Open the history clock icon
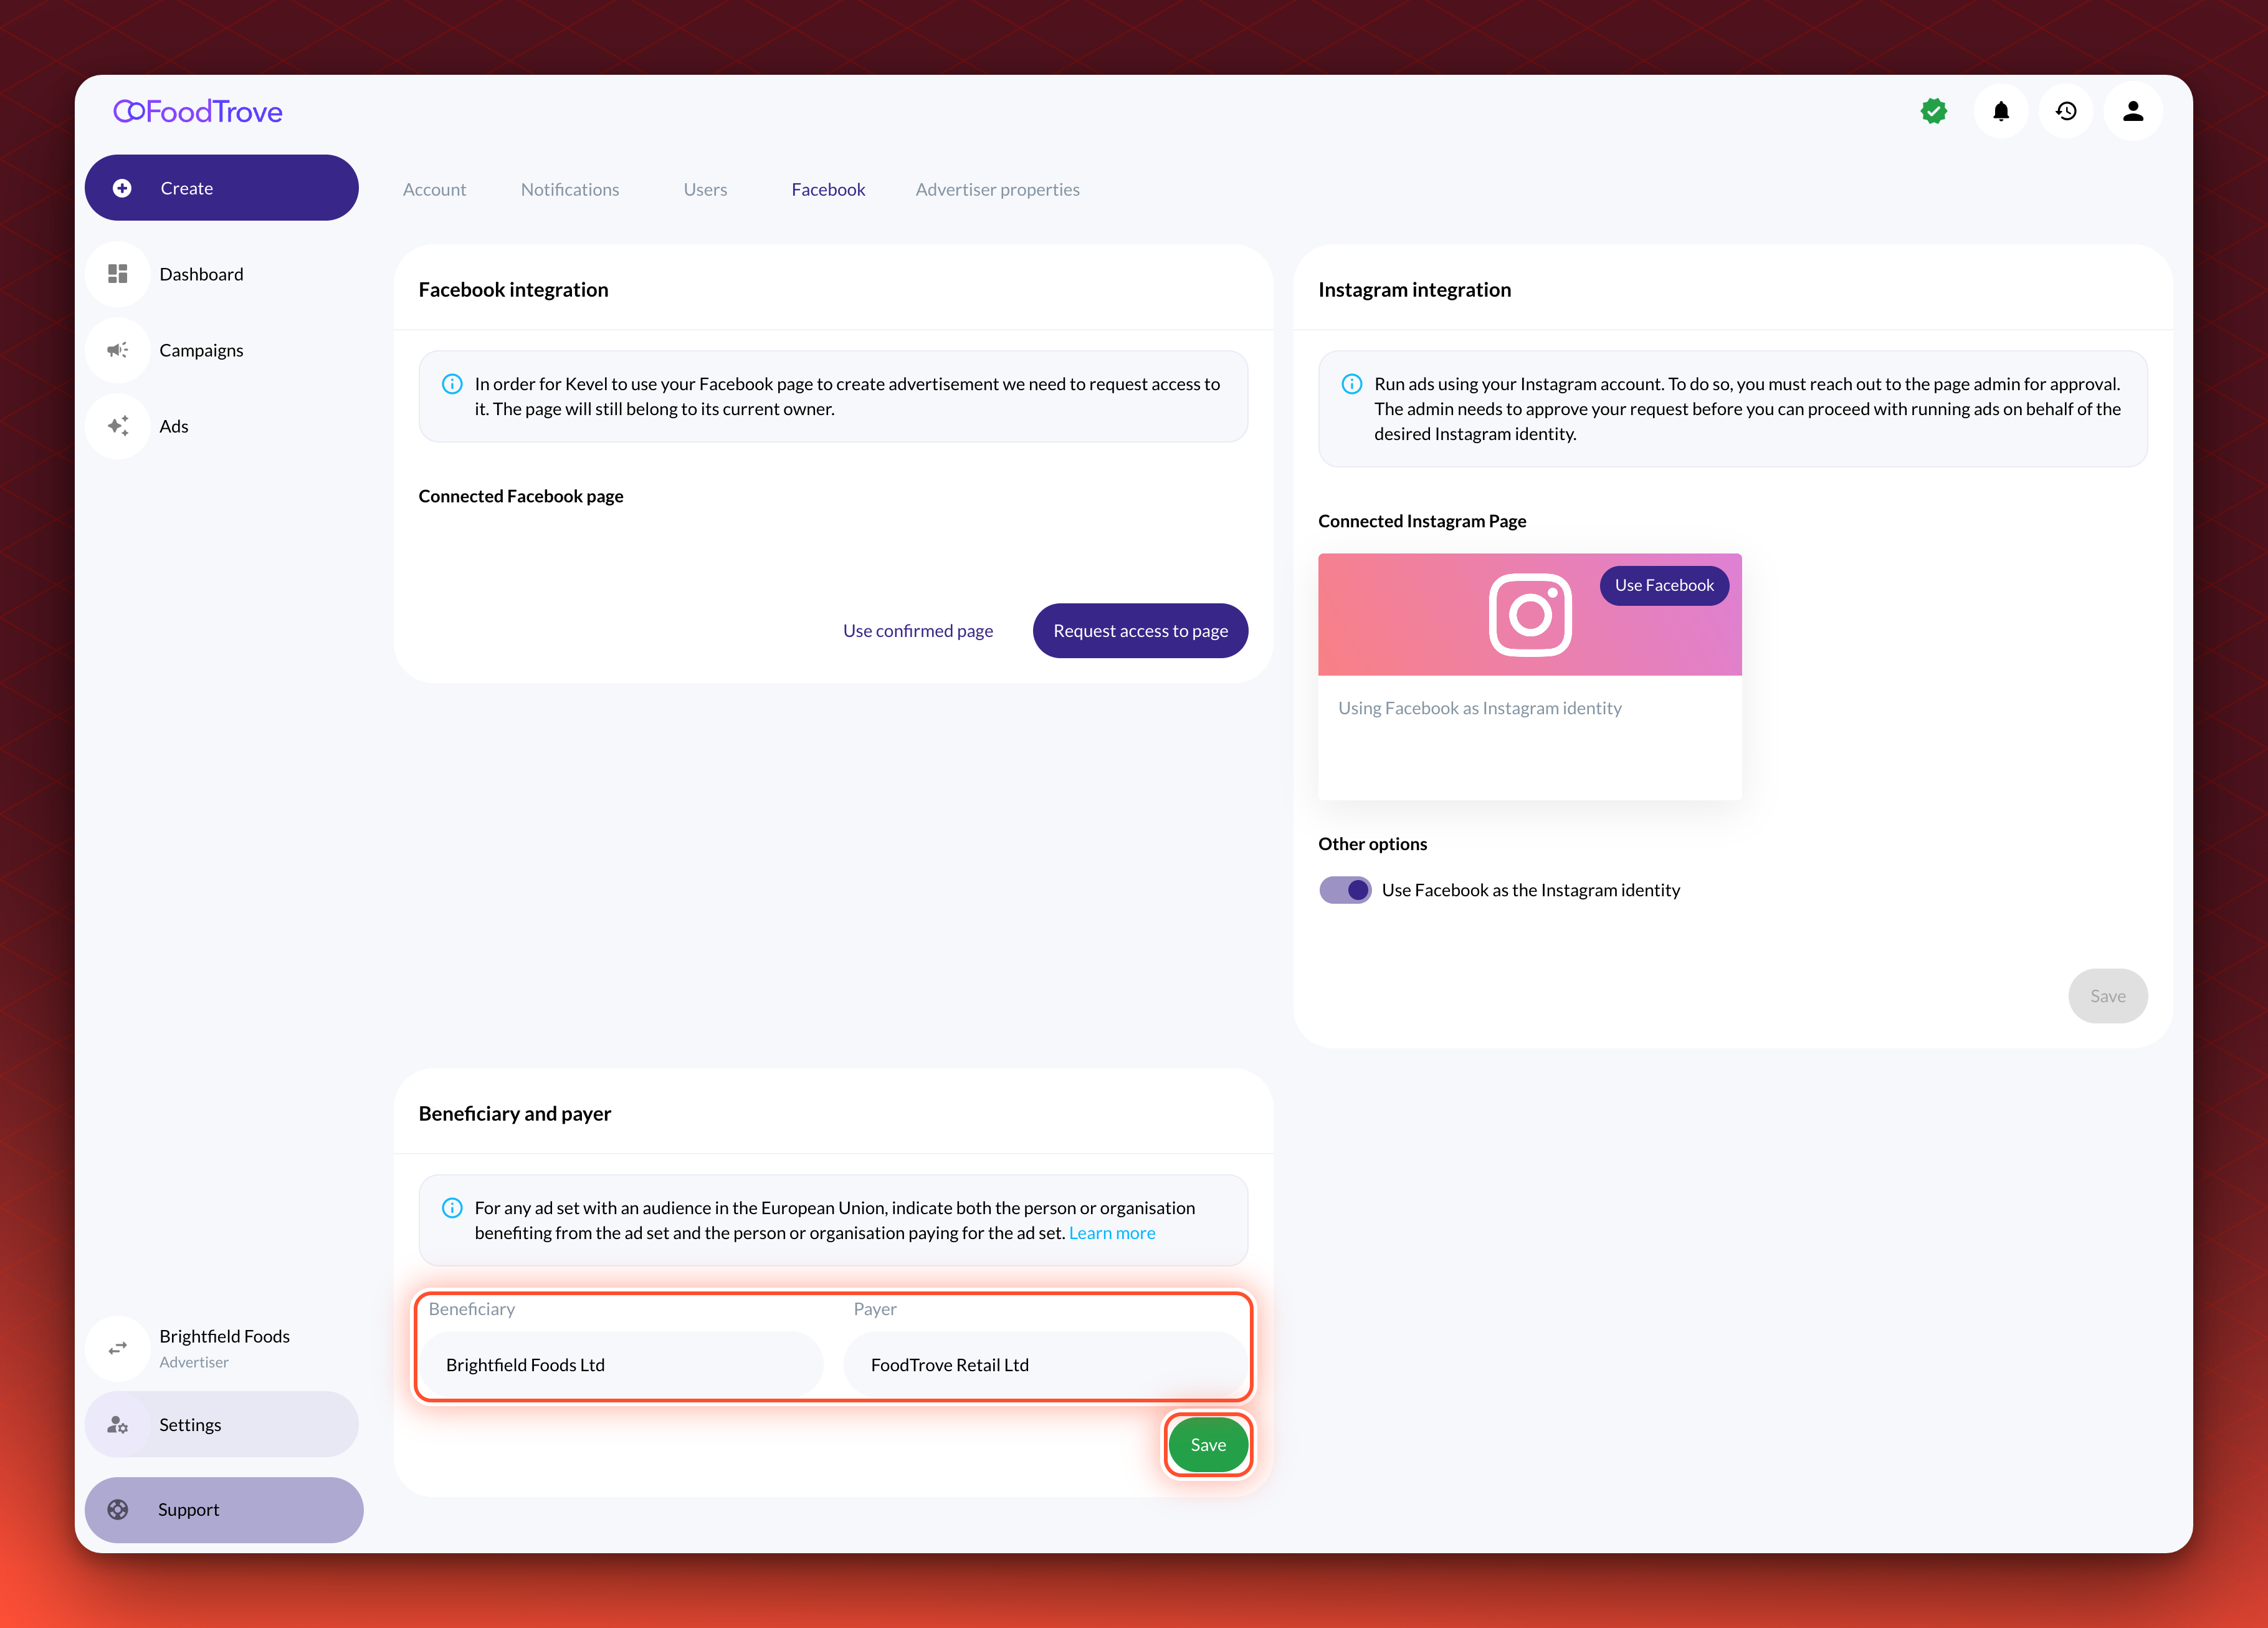This screenshot has width=2268, height=1628. (2067, 111)
